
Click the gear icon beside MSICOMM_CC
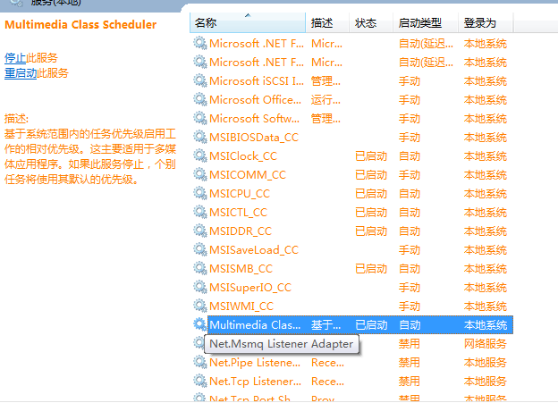(200, 175)
